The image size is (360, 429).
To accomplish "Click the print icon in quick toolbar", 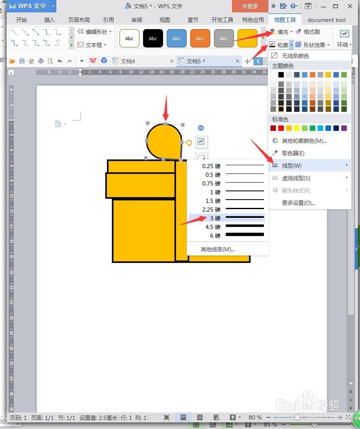I will pos(41,61).
